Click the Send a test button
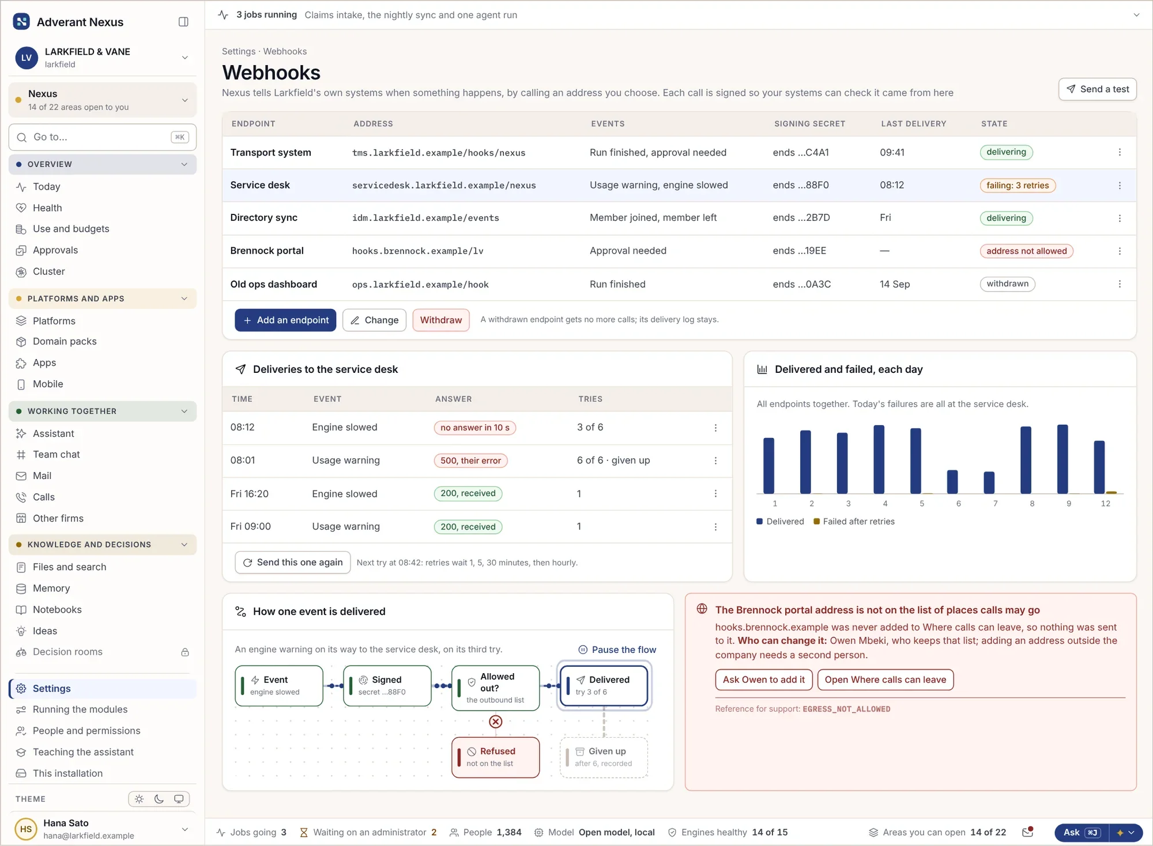Image resolution: width=1153 pixels, height=846 pixels. coord(1098,89)
